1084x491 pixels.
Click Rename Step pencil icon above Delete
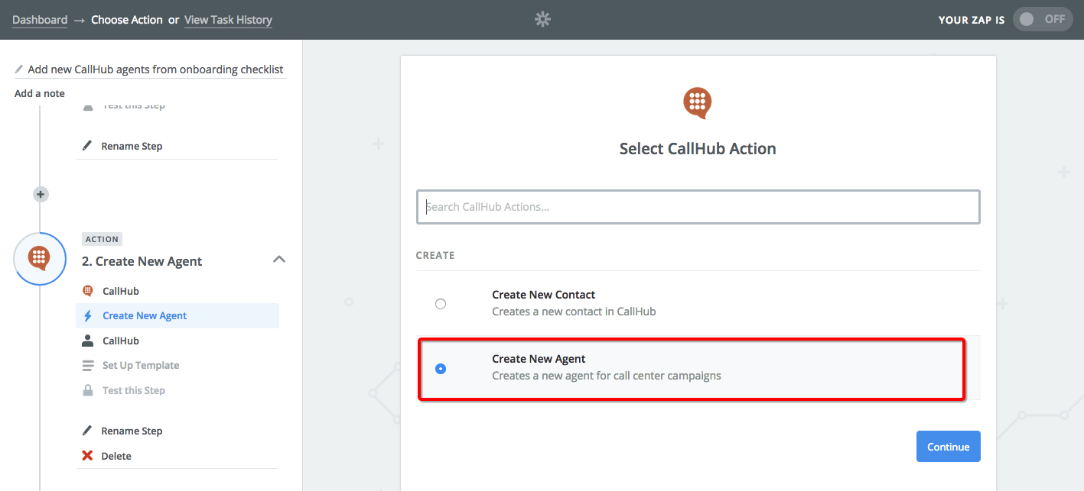pos(87,431)
